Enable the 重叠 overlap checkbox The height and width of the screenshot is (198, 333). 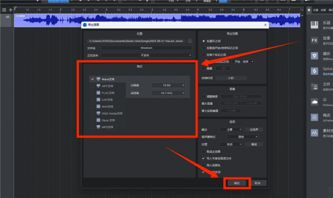click(203, 68)
